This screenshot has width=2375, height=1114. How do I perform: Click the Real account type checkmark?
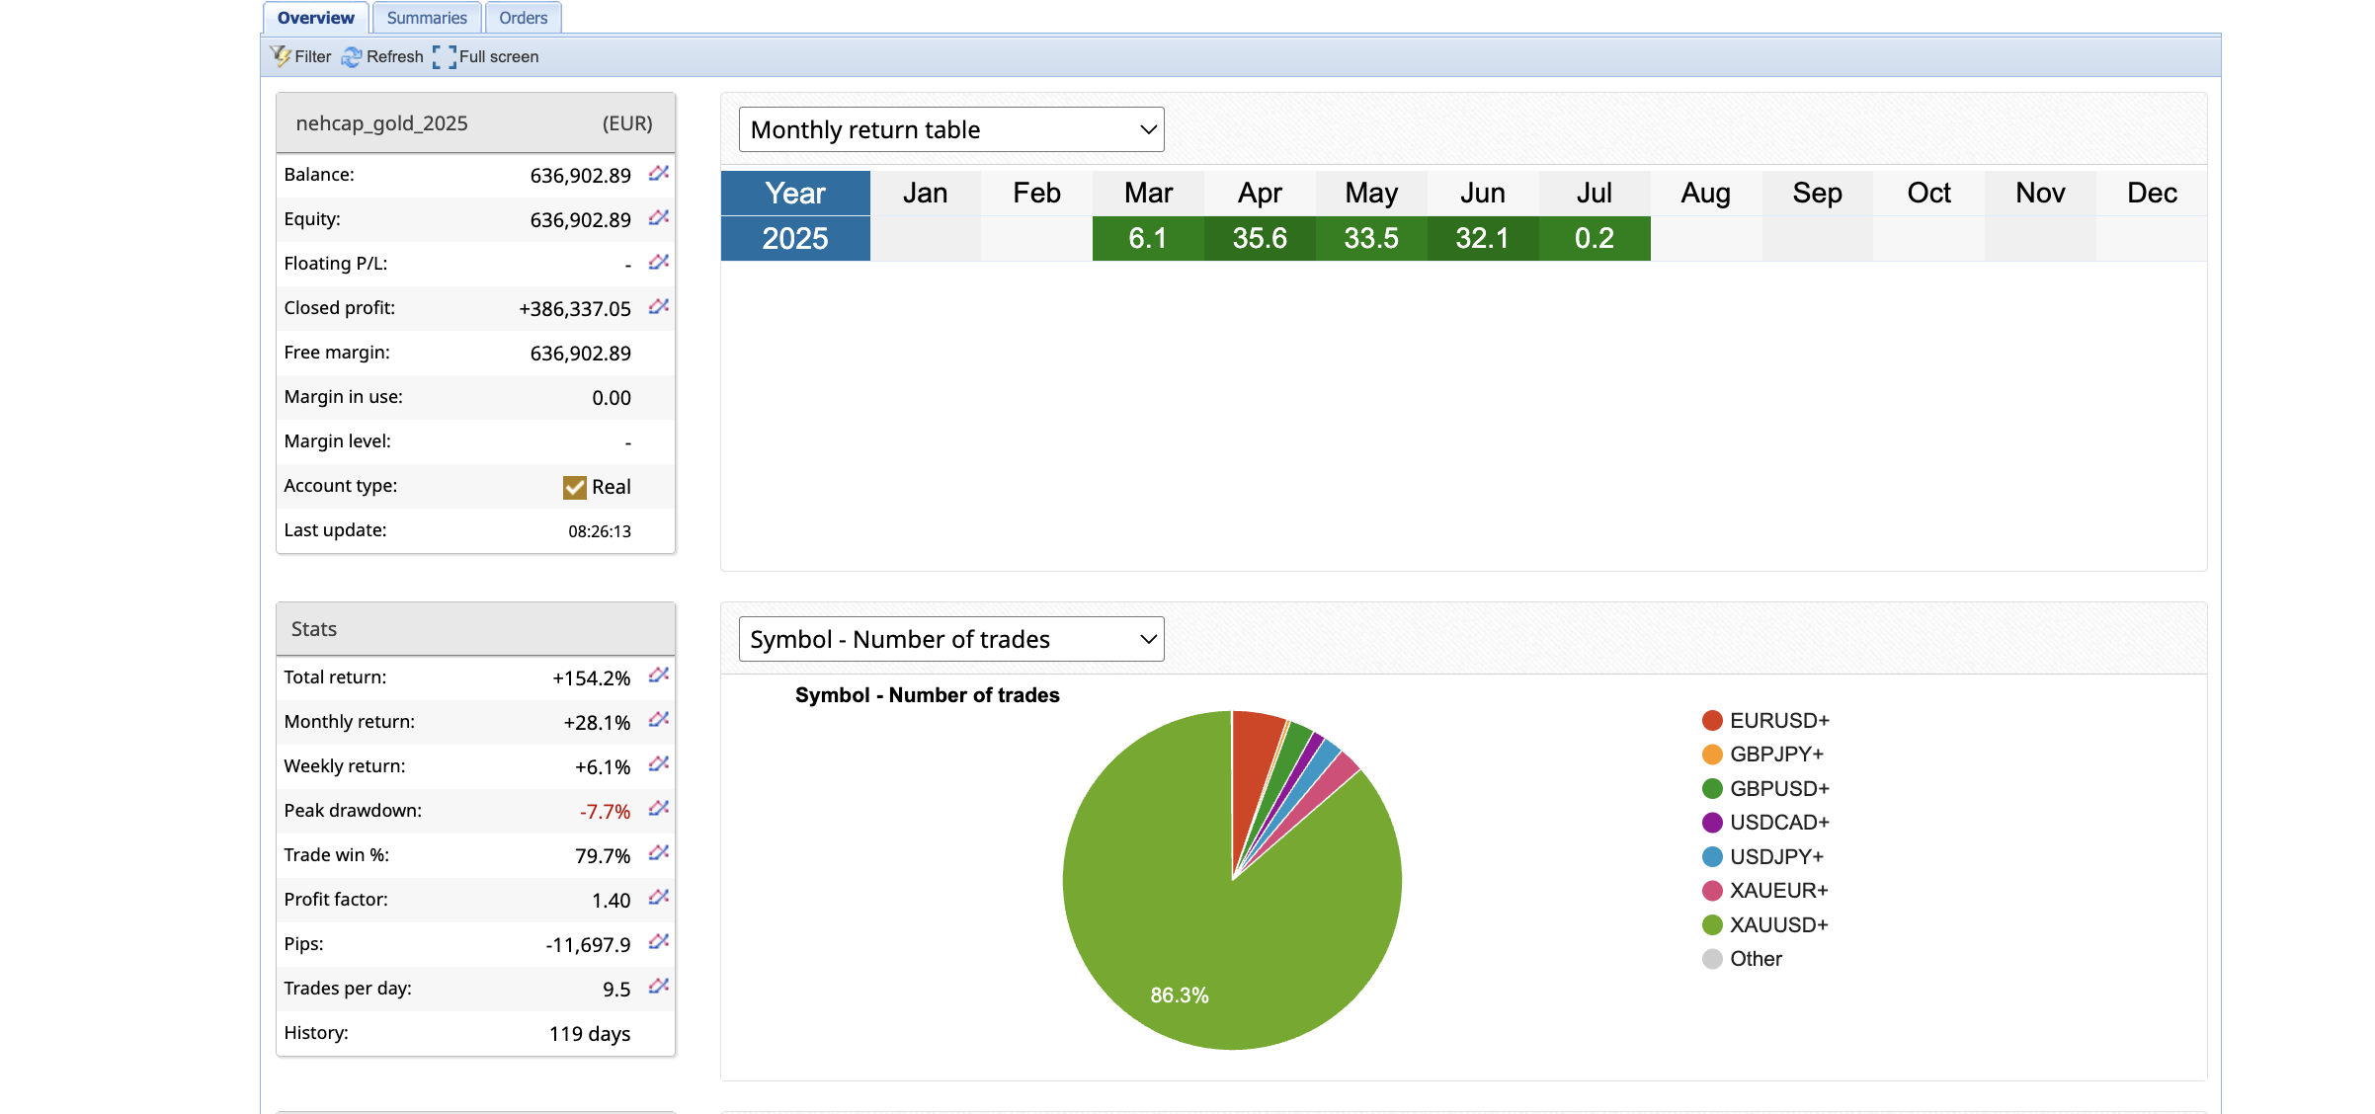(575, 487)
